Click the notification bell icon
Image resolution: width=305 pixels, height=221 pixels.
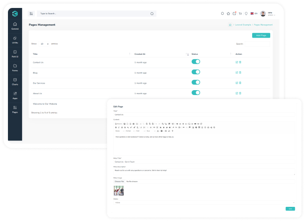point(223,13)
